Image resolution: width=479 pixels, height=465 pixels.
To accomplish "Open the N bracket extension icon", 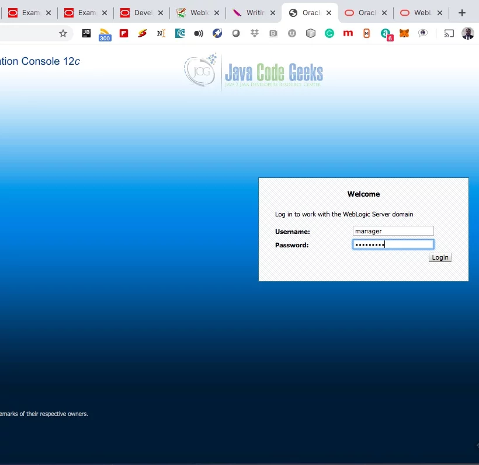I will 161,33.
